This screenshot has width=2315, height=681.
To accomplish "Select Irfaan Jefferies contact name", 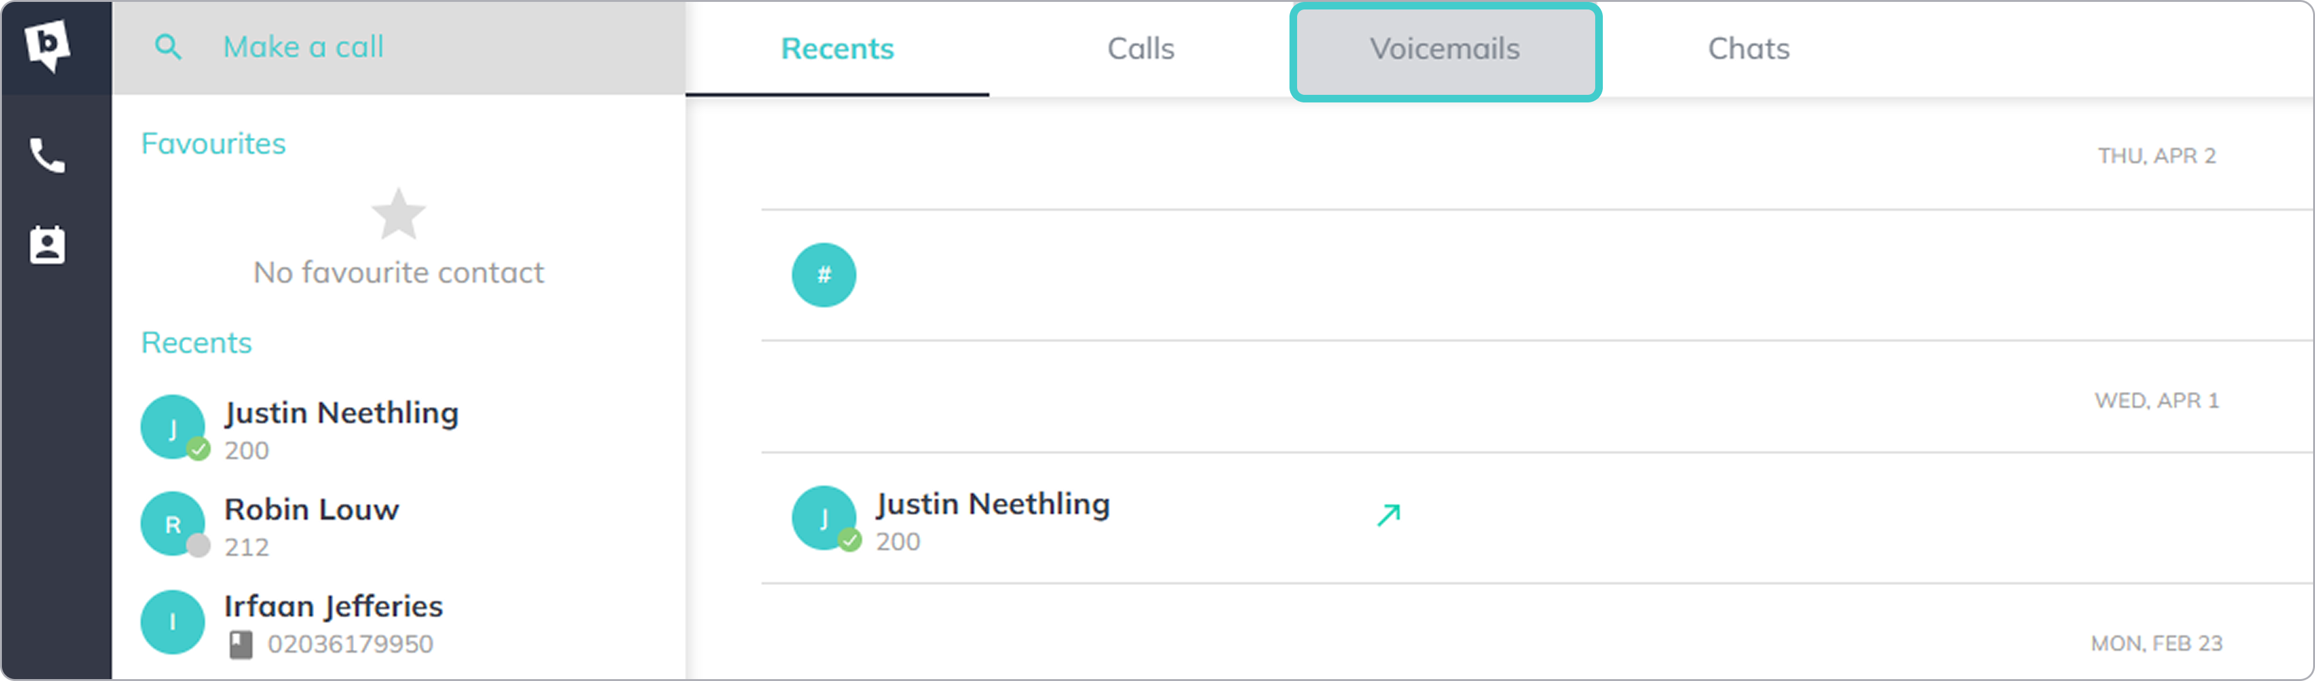I will 334,606.
